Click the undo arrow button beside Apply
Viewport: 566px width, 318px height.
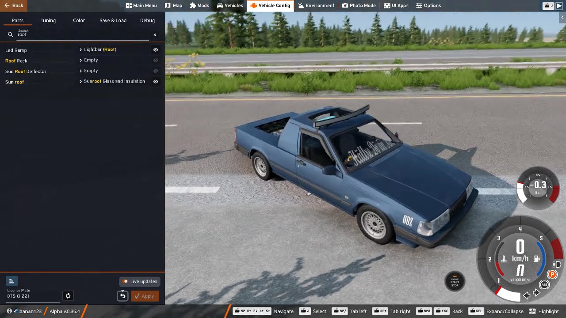coord(122,296)
